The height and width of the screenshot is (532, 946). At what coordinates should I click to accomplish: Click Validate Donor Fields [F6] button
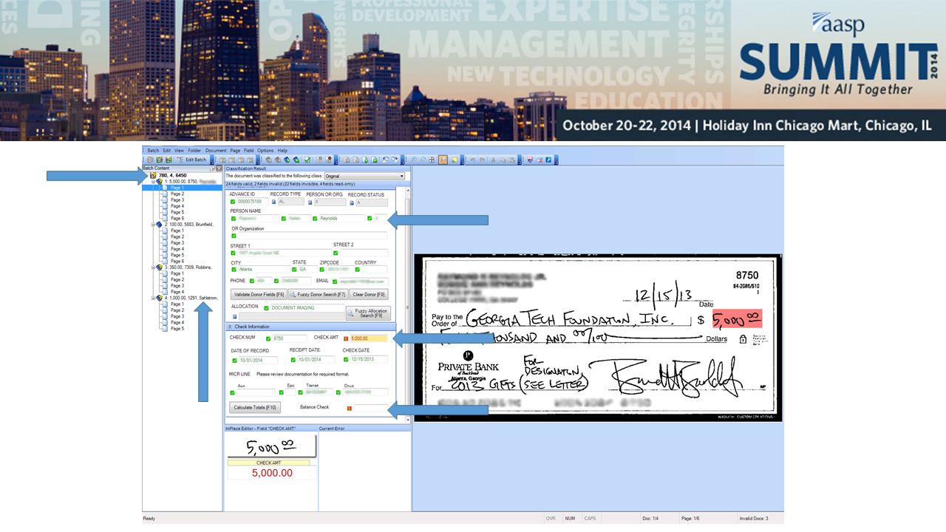click(258, 294)
